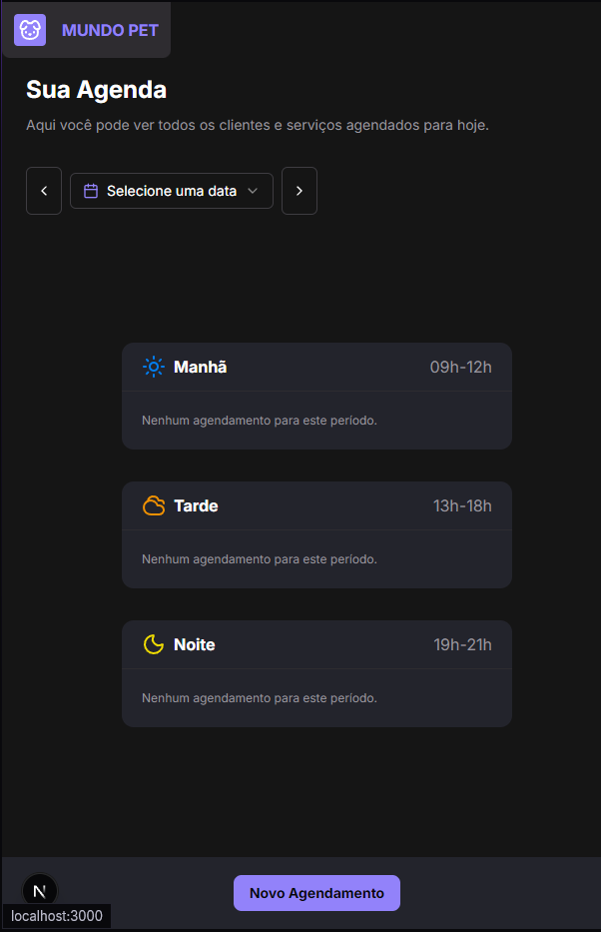Click the calendar icon in date picker
Viewport: 601px width, 932px height.
(x=91, y=191)
